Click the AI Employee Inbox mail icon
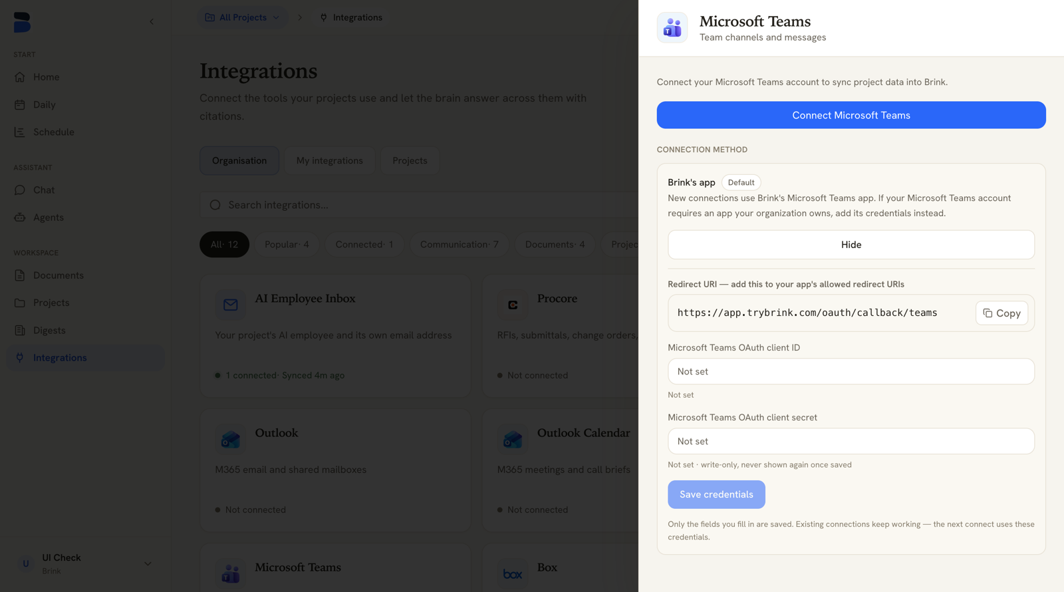Viewport: 1064px width, 592px height. [231, 305]
